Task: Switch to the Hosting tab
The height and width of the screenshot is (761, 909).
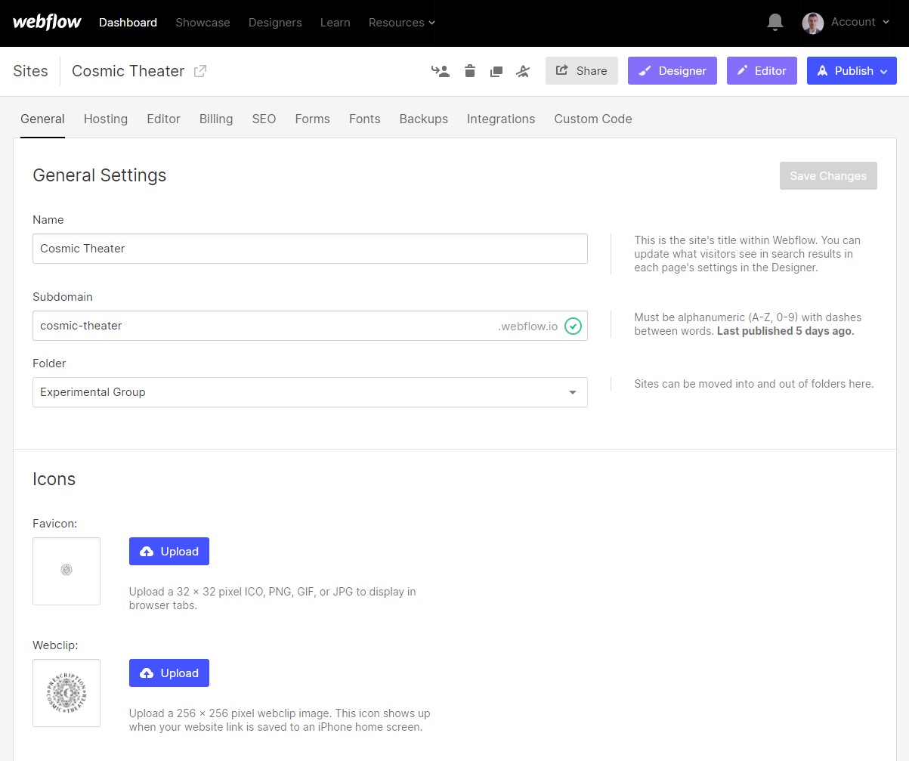Action: tap(106, 119)
